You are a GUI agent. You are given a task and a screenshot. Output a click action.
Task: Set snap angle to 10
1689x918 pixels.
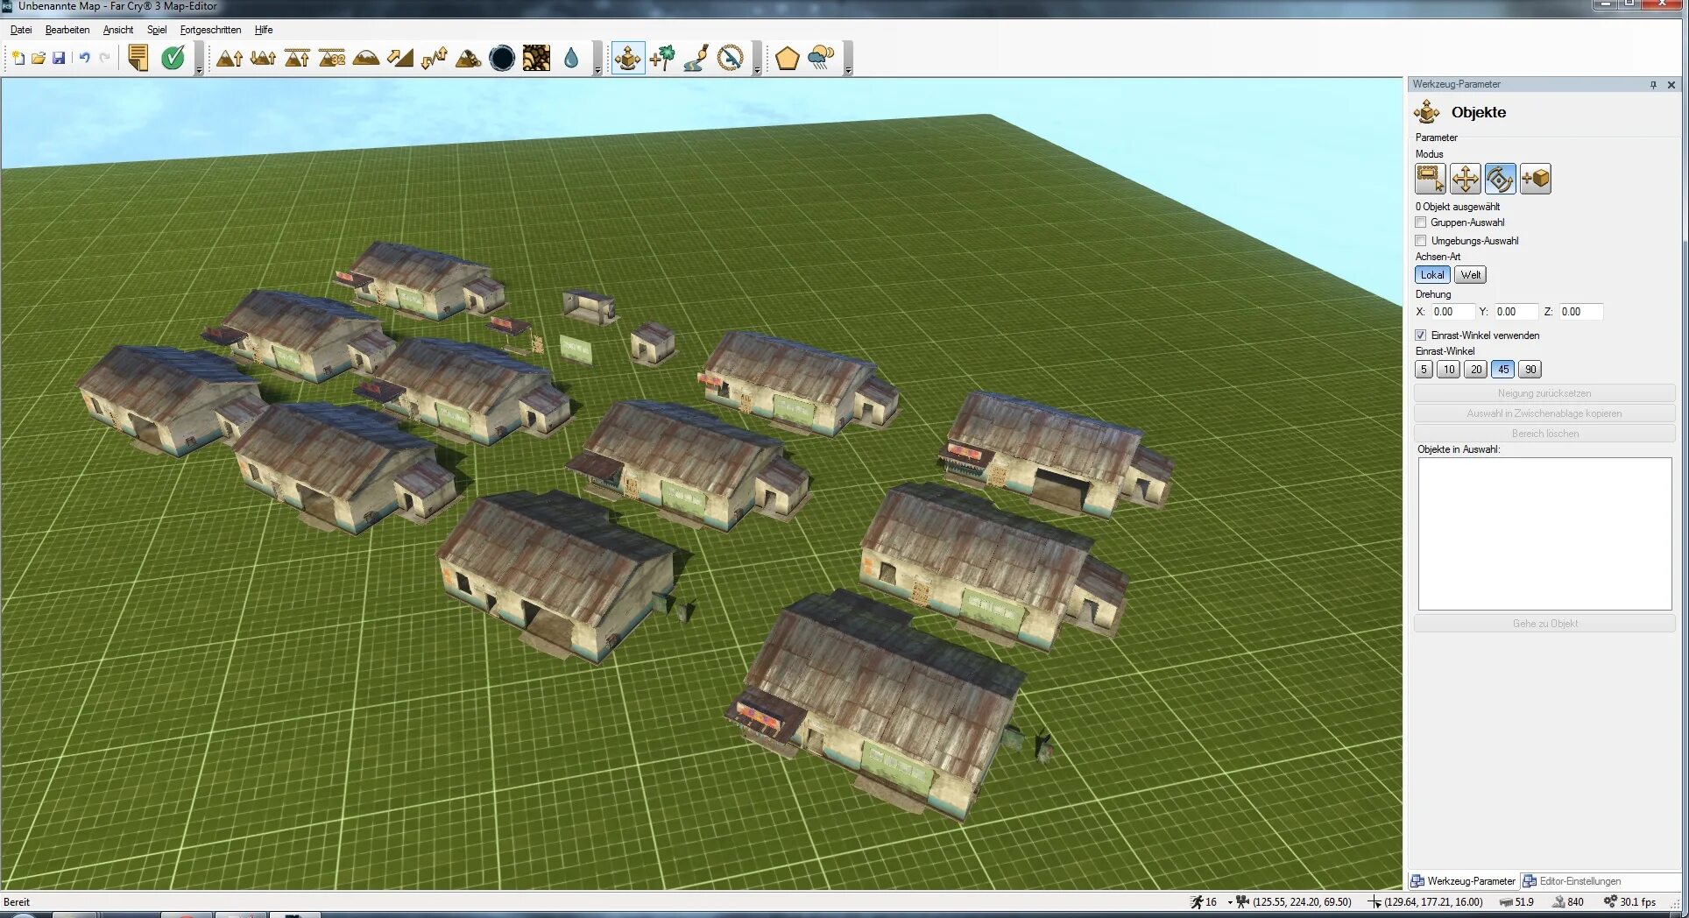[1449, 370]
